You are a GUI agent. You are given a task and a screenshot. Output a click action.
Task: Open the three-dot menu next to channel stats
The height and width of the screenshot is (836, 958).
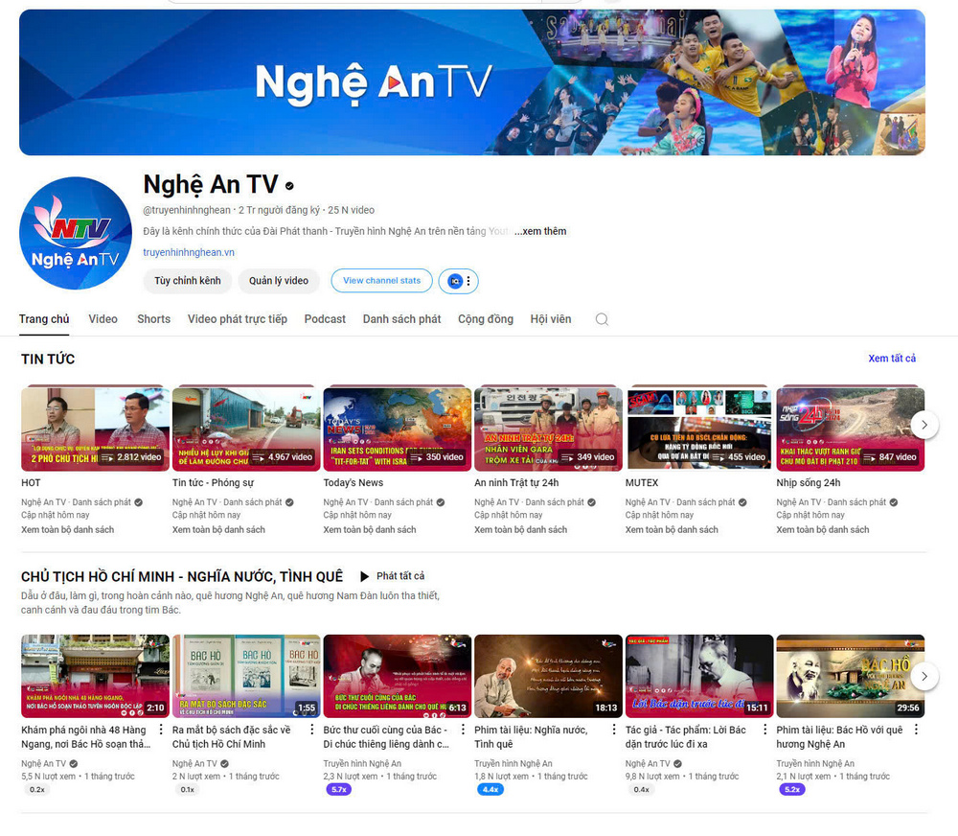[468, 281]
